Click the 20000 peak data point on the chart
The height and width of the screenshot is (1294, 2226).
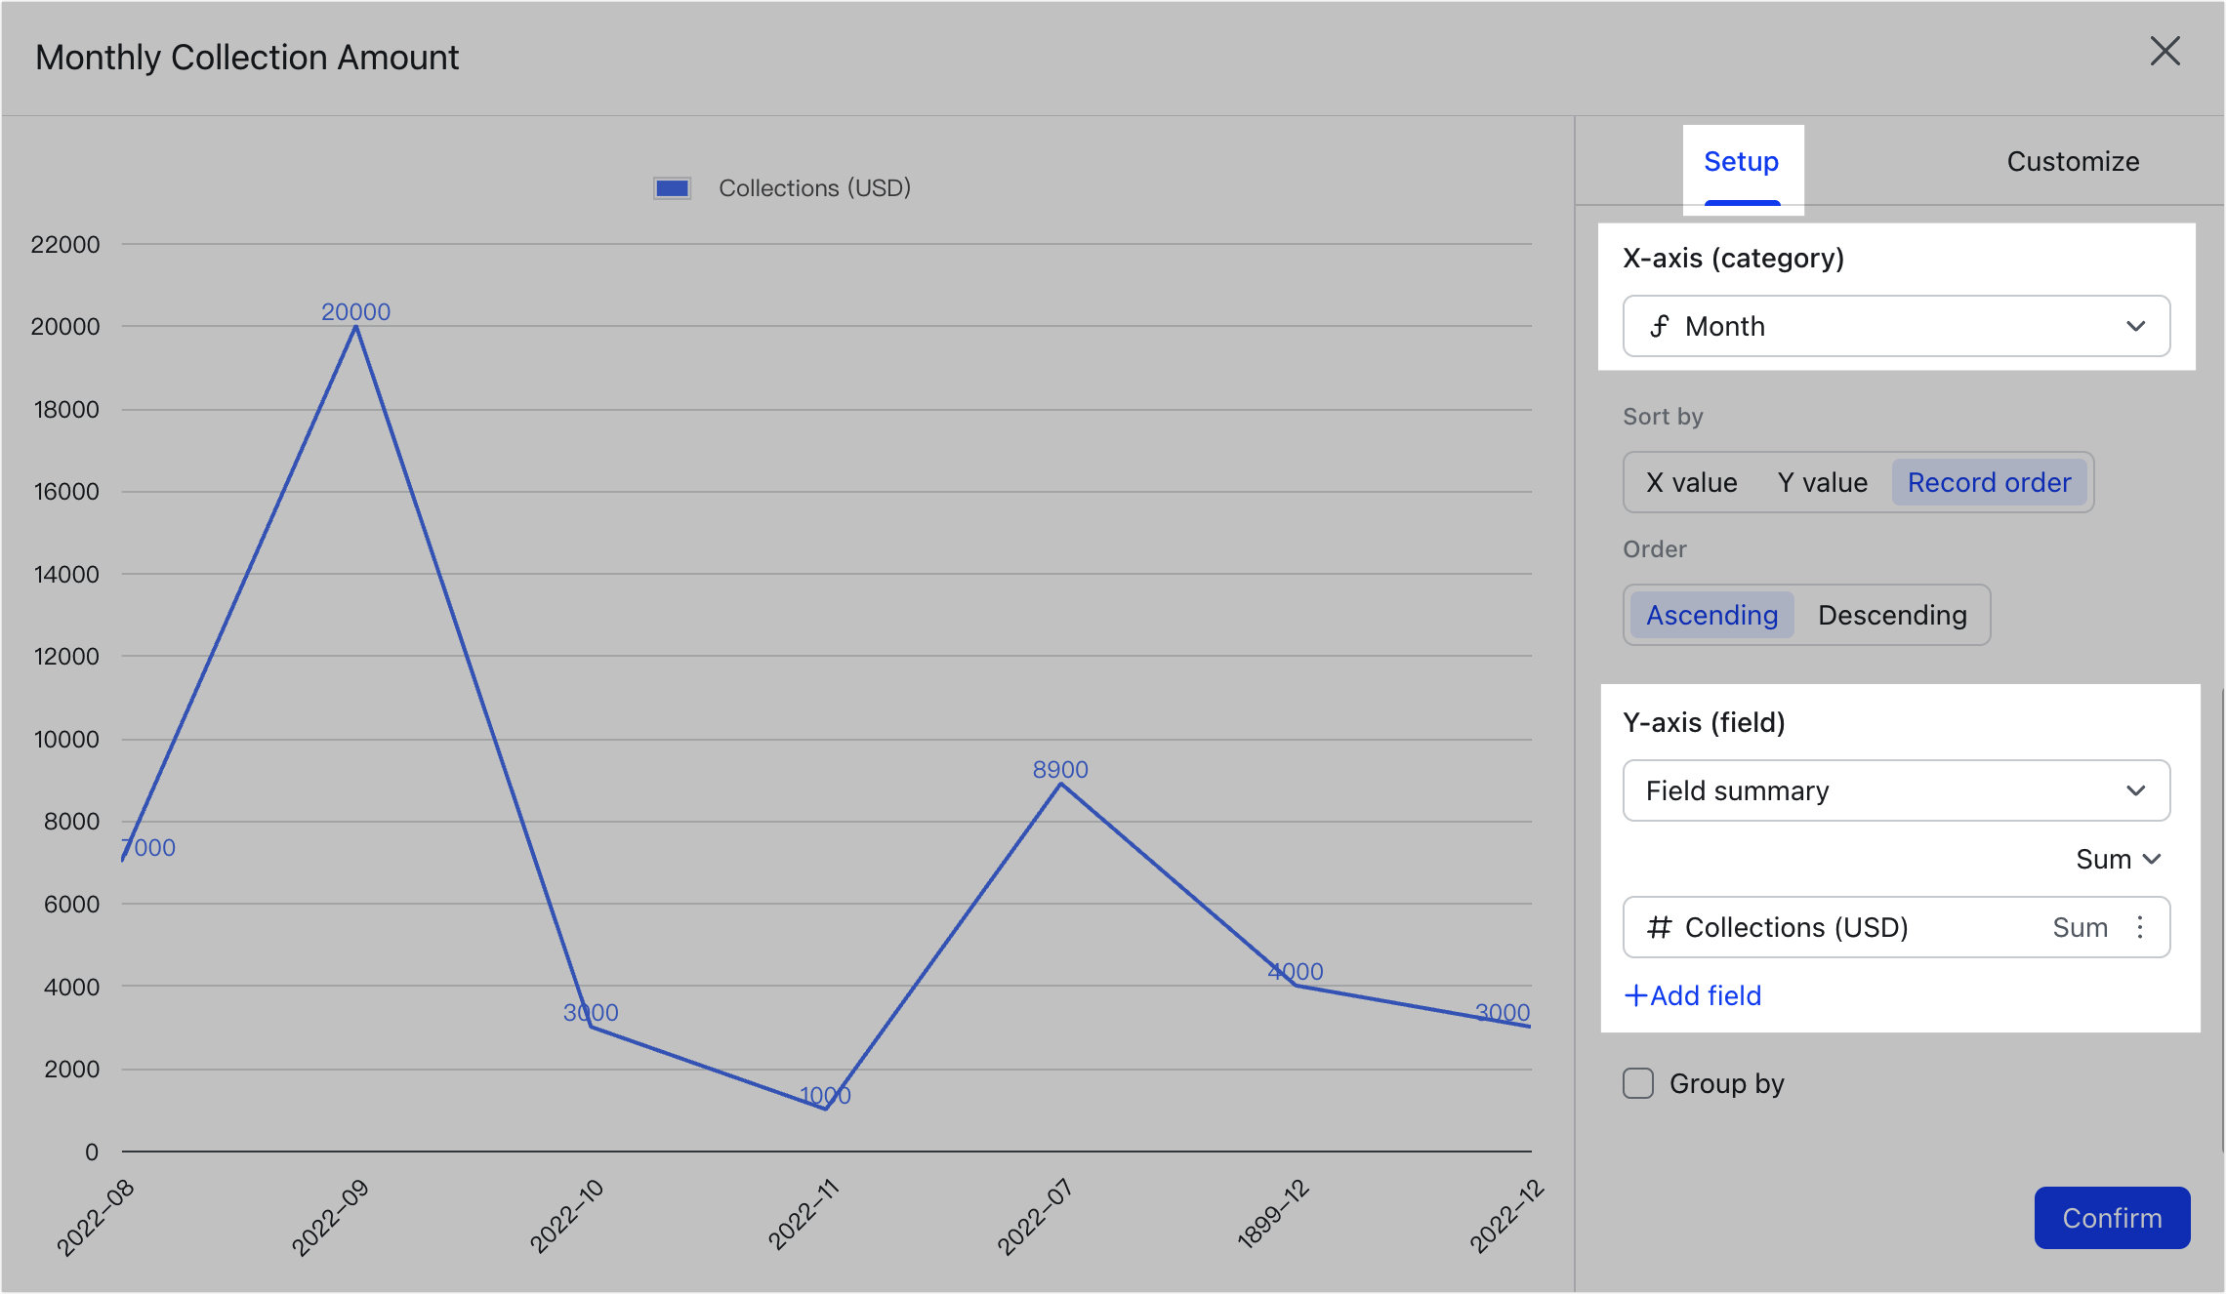click(355, 326)
